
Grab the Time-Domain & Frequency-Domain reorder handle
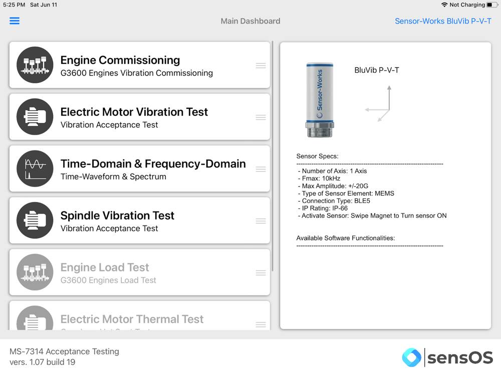[x=261, y=169]
